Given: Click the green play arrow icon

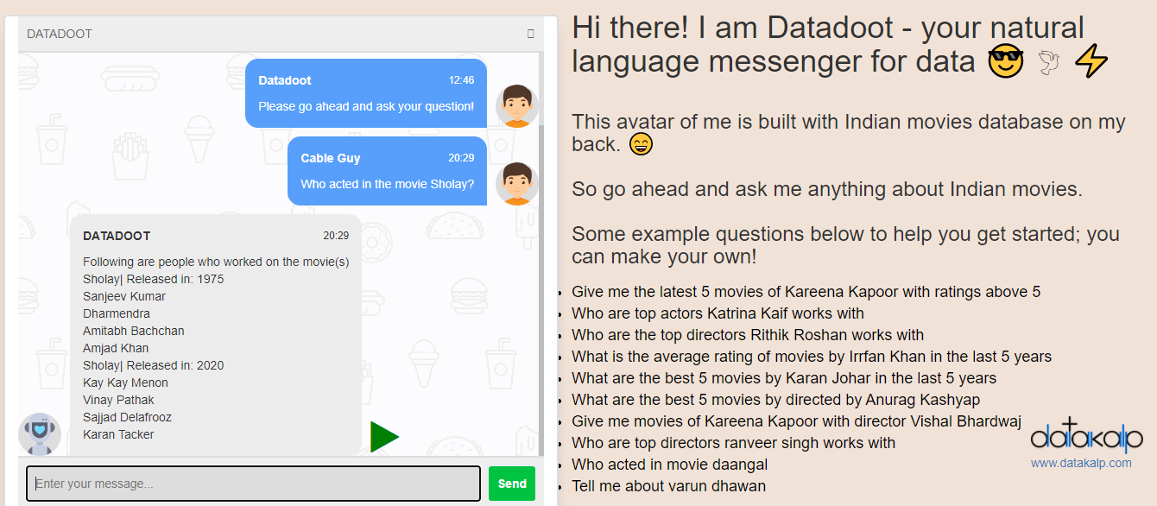Looking at the screenshot, I should point(384,437).
